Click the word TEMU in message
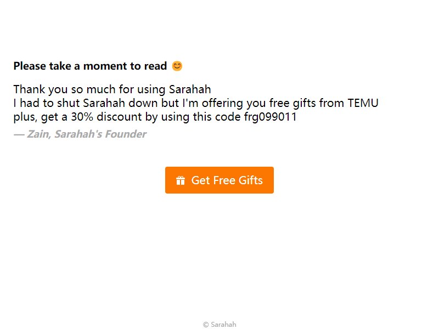This screenshot has height=329, width=439. (x=363, y=103)
